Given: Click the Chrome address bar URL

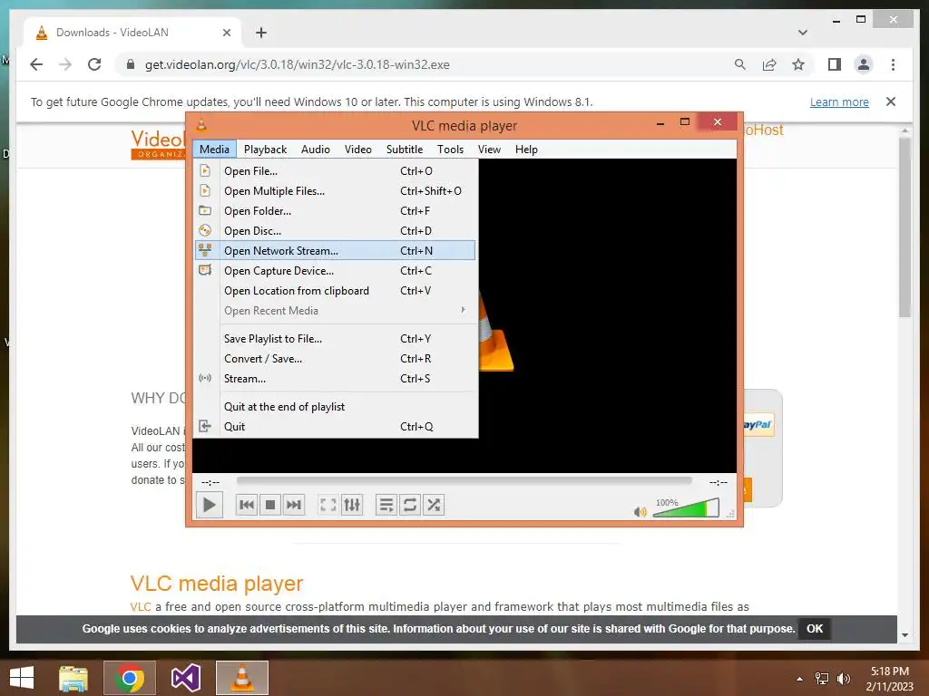Looking at the screenshot, I should [297, 64].
